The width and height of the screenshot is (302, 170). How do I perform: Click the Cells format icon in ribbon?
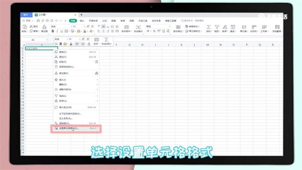[x=244, y=27]
